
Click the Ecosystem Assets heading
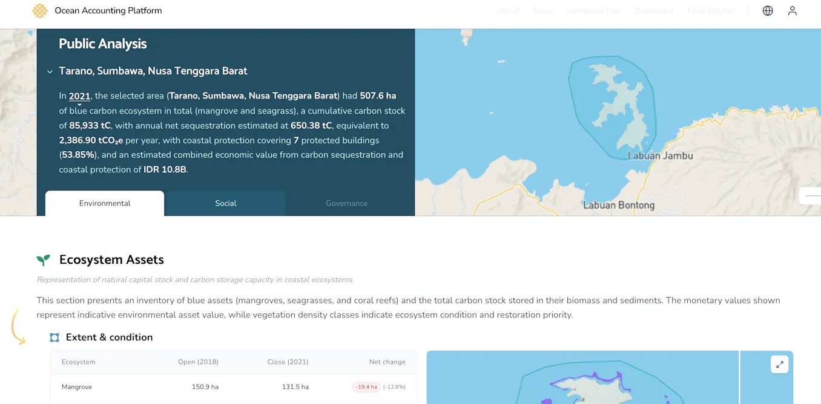[111, 260]
